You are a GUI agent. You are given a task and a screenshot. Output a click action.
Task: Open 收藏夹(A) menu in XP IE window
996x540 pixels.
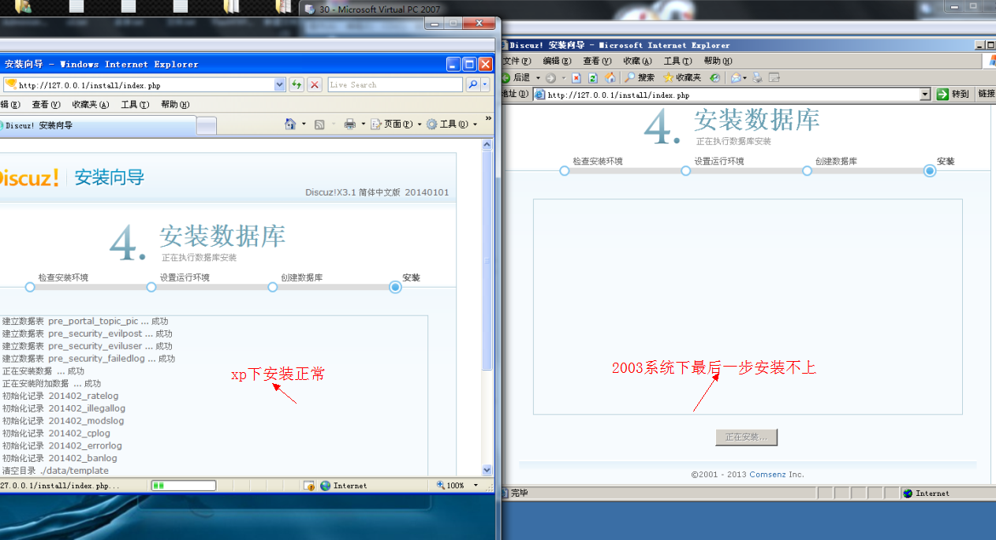90,104
